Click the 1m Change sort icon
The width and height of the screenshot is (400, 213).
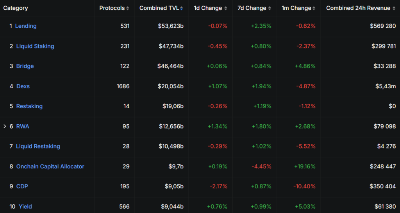(314, 8)
